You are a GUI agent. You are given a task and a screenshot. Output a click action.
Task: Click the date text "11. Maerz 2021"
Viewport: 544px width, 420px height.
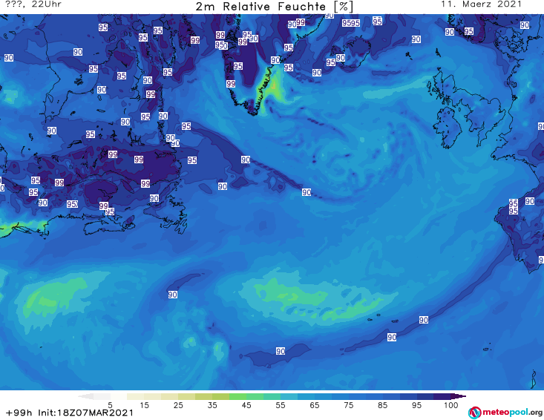[x=481, y=4]
